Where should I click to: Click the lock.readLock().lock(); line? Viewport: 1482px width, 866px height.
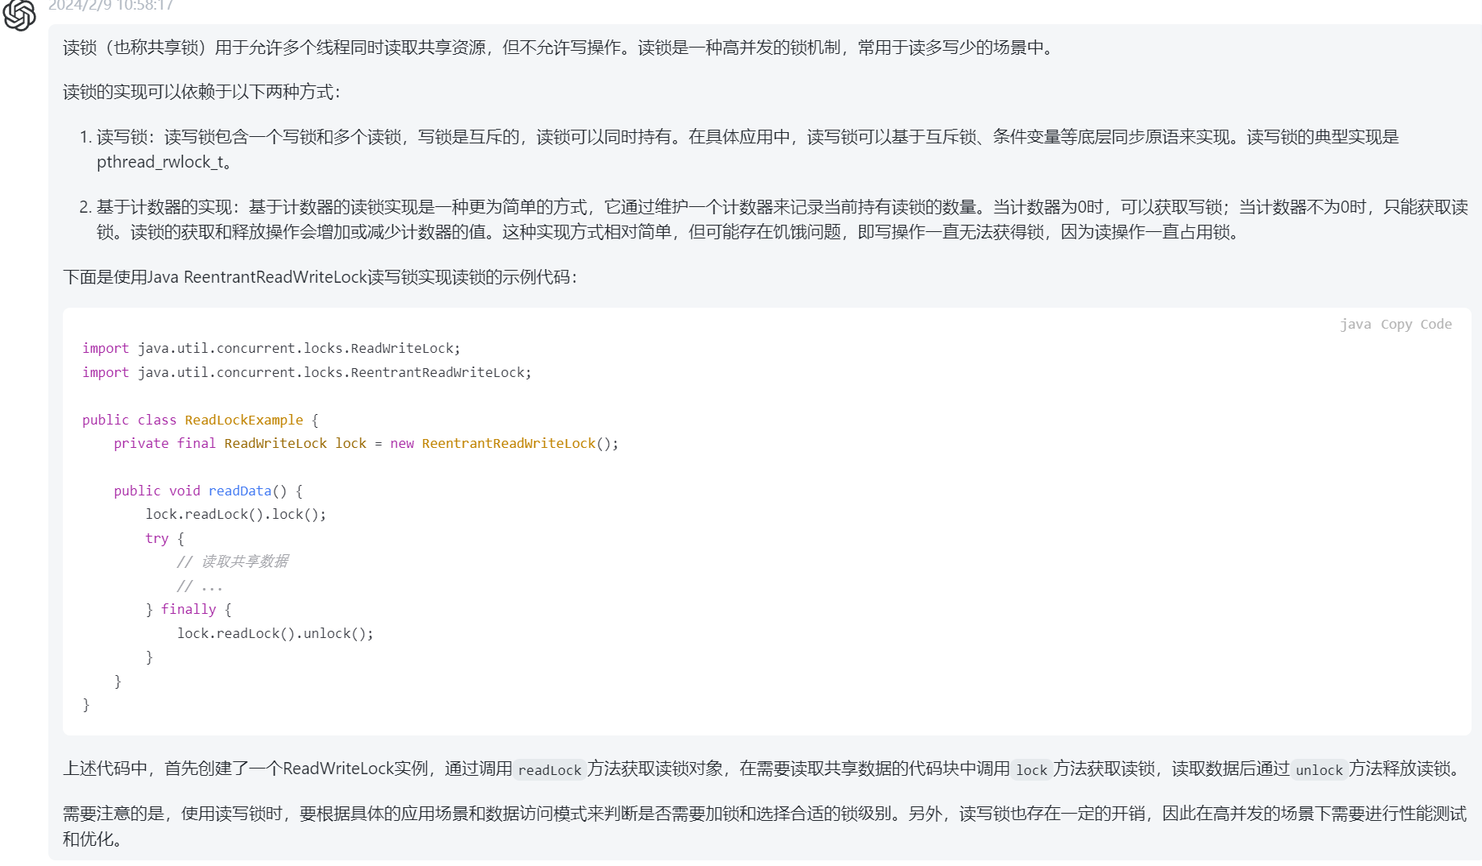[236, 514]
